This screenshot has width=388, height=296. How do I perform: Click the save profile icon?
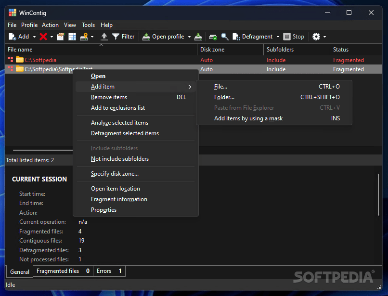(x=198, y=37)
